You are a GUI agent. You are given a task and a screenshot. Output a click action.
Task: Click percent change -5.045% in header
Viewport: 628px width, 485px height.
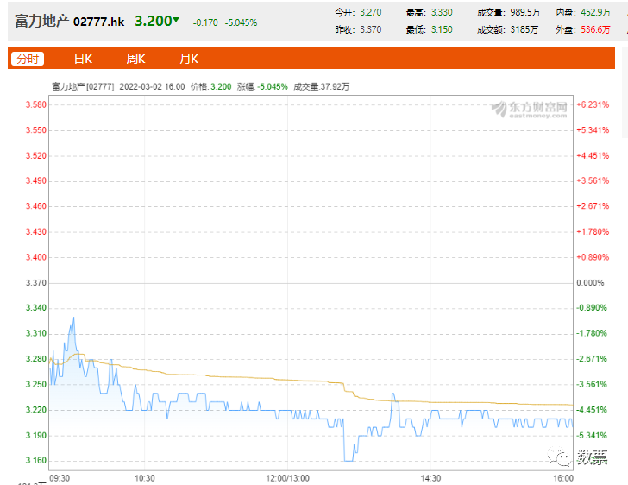click(x=242, y=22)
